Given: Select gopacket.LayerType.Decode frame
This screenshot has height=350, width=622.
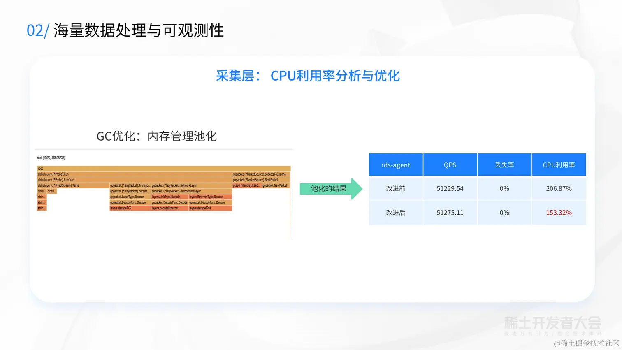Looking at the screenshot, I should [x=130, y=197].
